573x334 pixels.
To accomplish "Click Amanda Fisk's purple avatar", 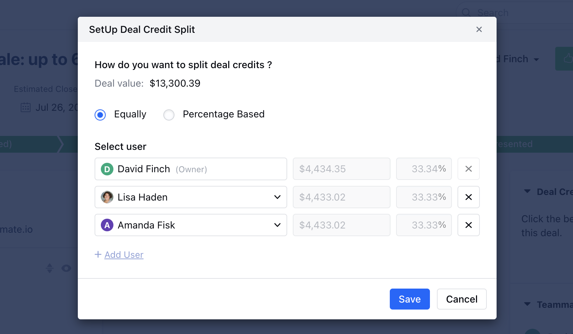I will coord(107,225).
